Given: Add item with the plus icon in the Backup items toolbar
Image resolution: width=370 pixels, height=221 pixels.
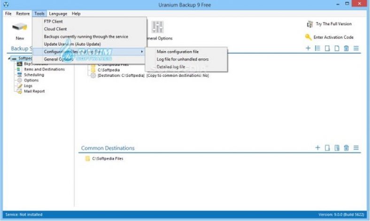Looking at the screenshot, I should [x=308, y=48].
